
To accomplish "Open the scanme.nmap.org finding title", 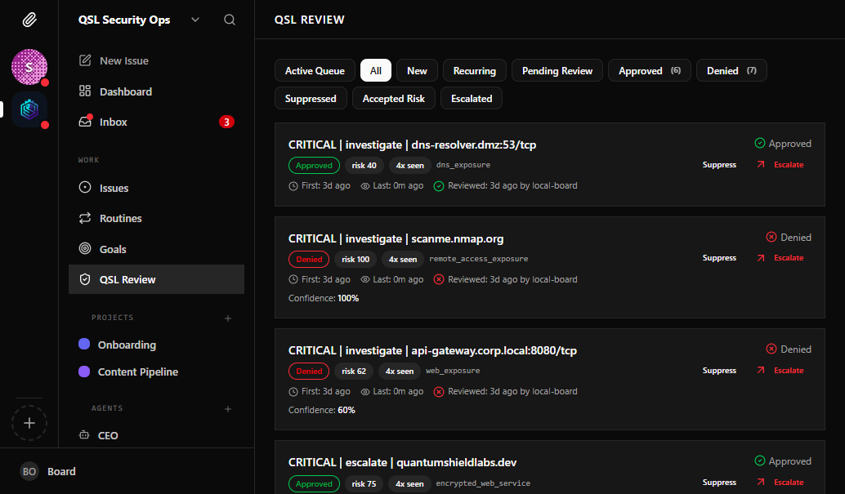I will (x=396, y=238).
